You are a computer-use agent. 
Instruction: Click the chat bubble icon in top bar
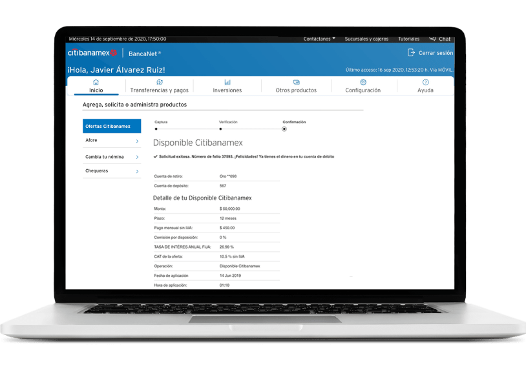(432, 39)
